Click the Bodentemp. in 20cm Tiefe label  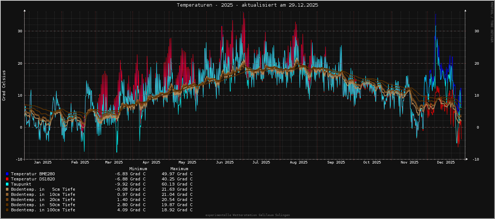pyautogui.click(x=43, y=200)
